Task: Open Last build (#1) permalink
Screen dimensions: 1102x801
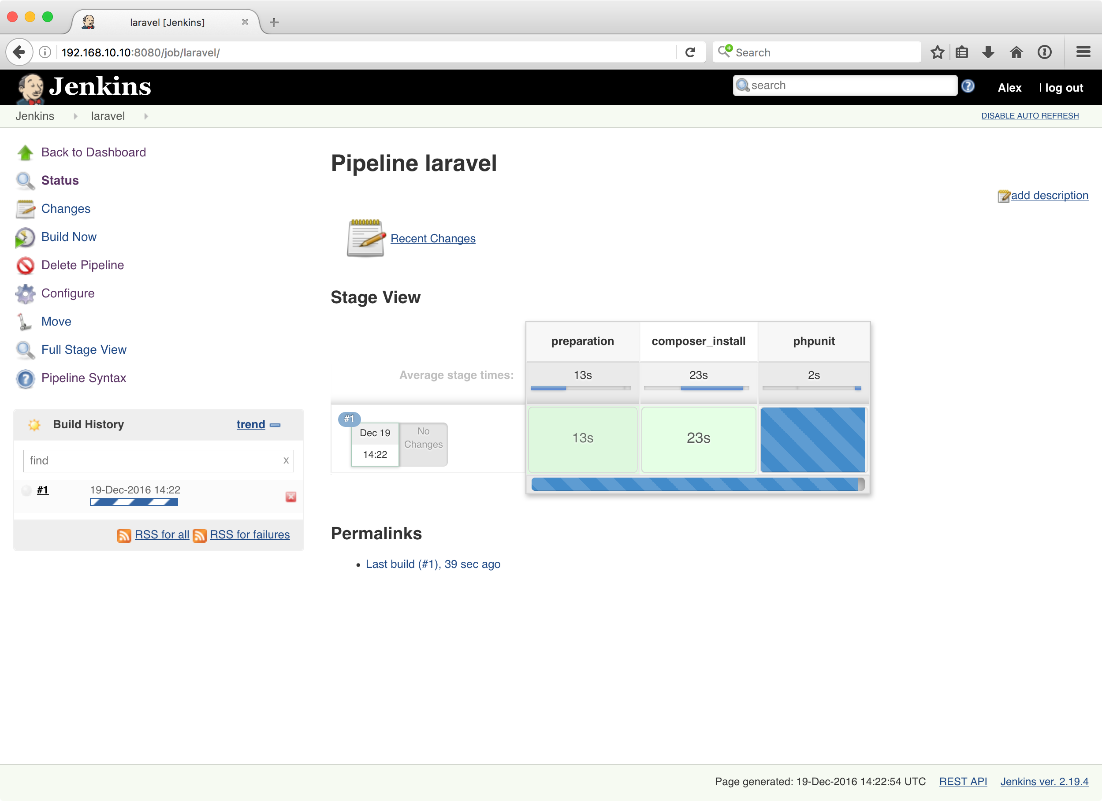Action: [433, 564]
